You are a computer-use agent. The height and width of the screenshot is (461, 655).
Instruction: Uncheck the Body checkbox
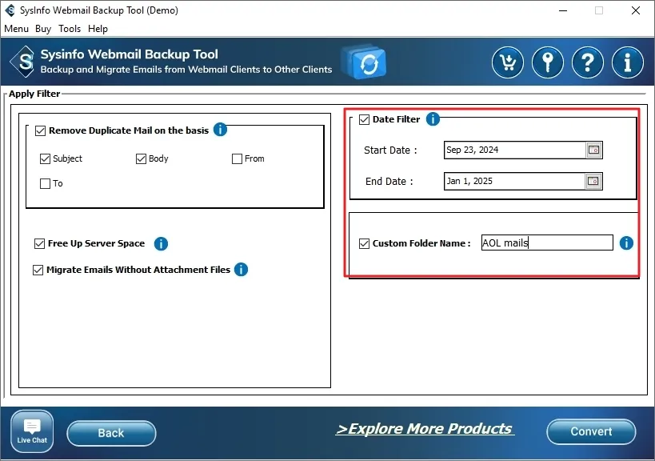(141, 158)
